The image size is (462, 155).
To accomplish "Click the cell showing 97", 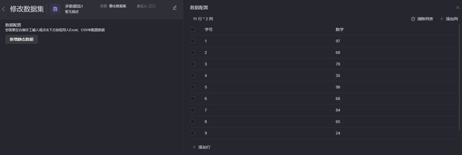I will [x=338, y=41].
